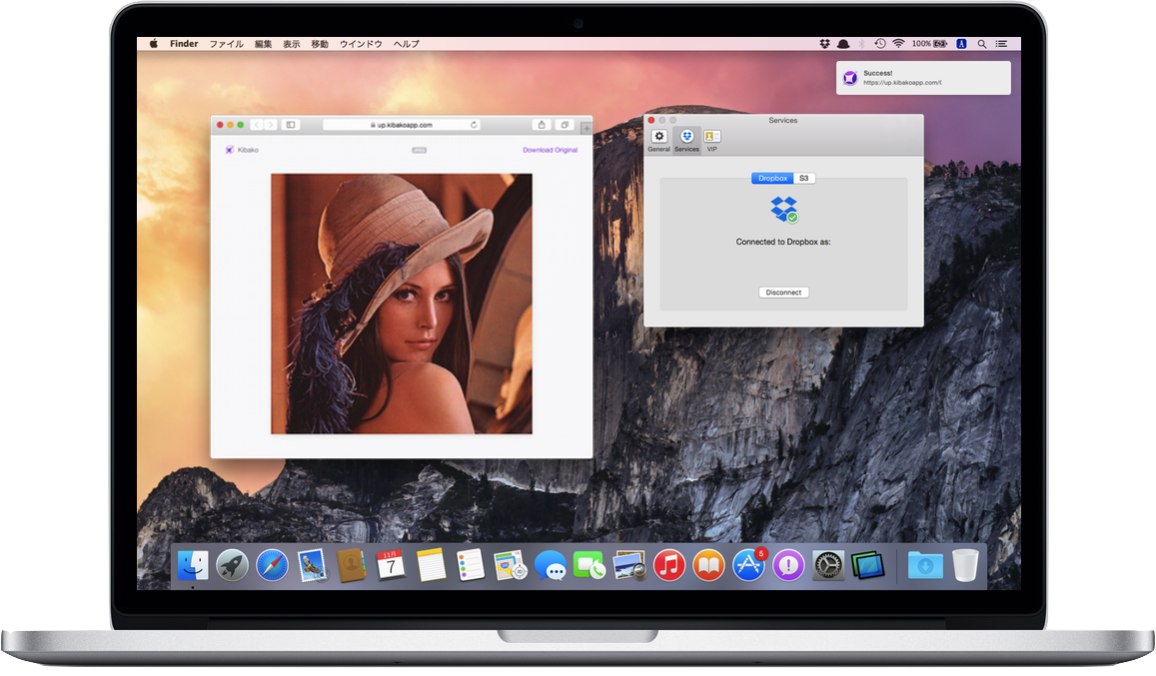Open FaceTime from the Dock

589,566
